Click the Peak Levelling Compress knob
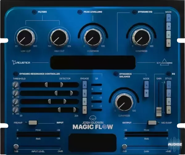 coord(93,38)
